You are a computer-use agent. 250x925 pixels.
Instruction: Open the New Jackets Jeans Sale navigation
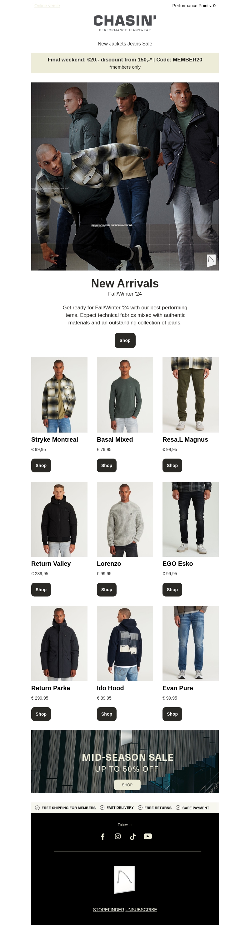click(x=125, y=44)
